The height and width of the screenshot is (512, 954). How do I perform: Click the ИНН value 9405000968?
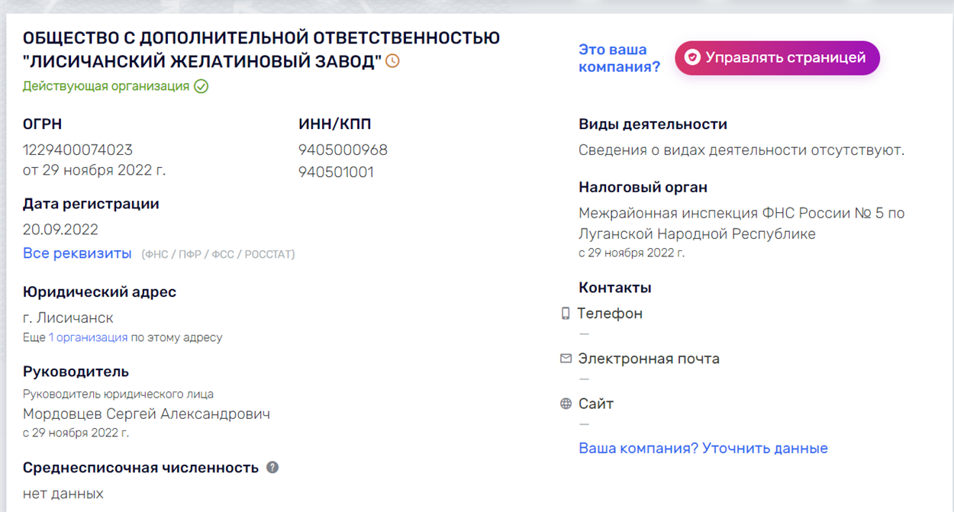343,150
